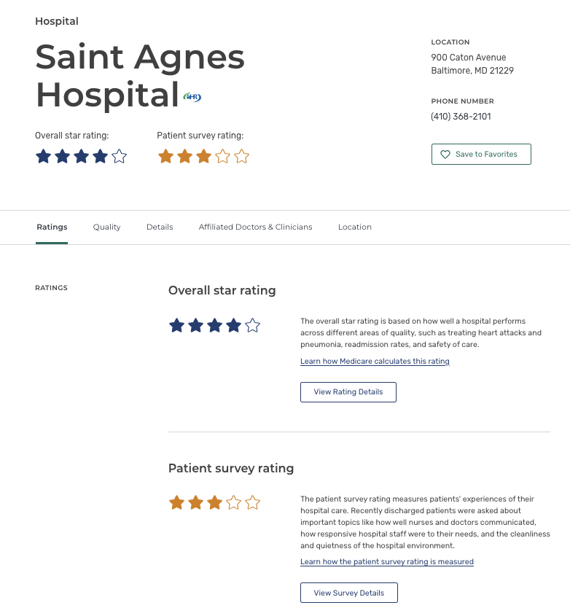Viewport: 570px width, 616px height.
Task: Open how Medicare calculates this rating
Action: pyautogui.click(x=375, y=361)
